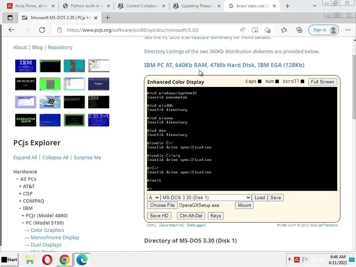Open Immersive Reader icon
Viewport: 356px width, 267px height.
255,30
